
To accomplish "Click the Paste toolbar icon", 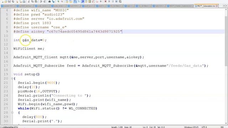I will coord(36,1).
